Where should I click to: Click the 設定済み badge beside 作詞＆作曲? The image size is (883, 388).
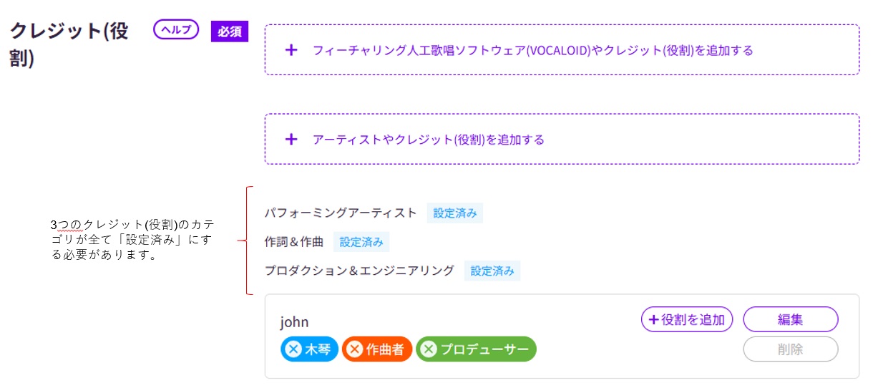[x=361, y=242]
